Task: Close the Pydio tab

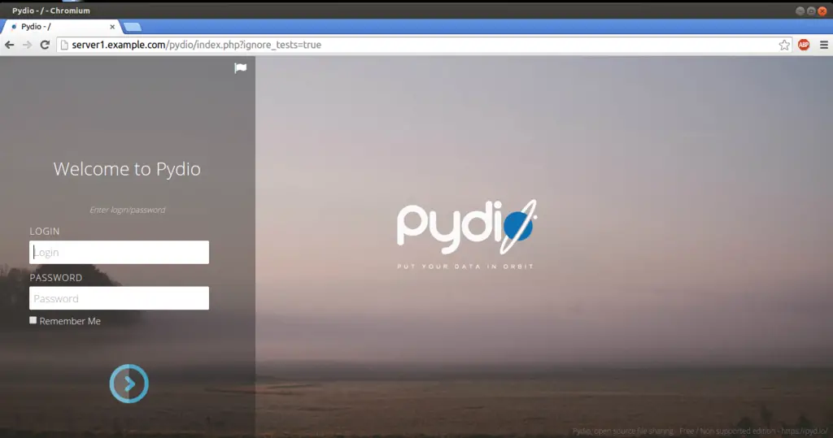Action: (112, 27)
